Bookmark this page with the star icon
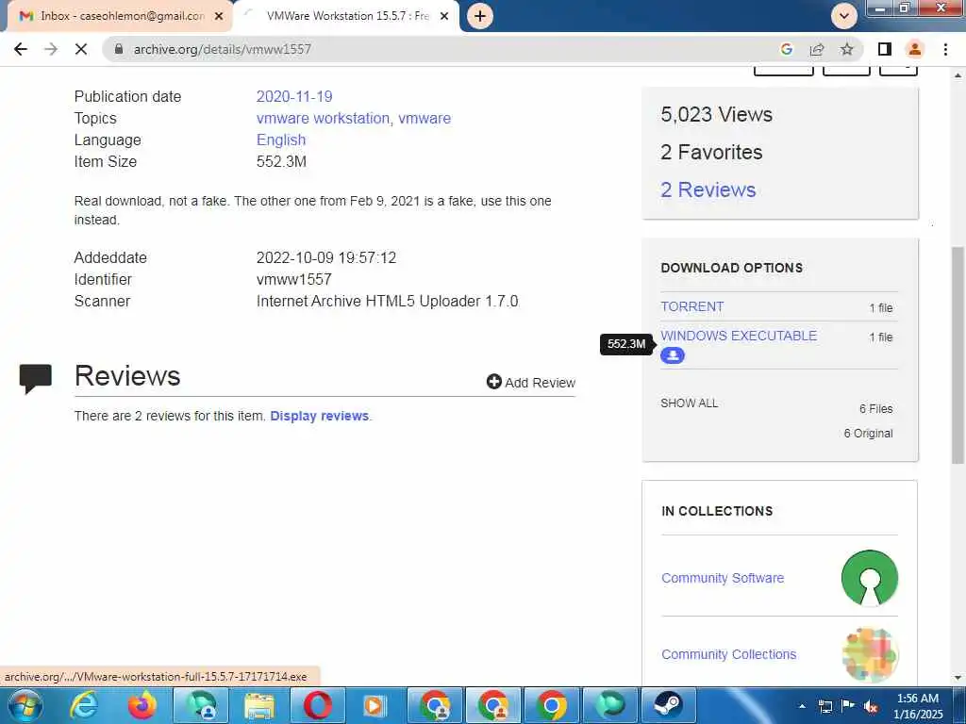The height and width of the screenshot is (724, 966). (847, 49)
